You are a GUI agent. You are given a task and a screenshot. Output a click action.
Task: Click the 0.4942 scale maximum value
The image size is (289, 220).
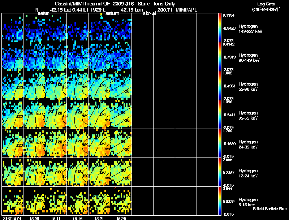pos(229,44)
